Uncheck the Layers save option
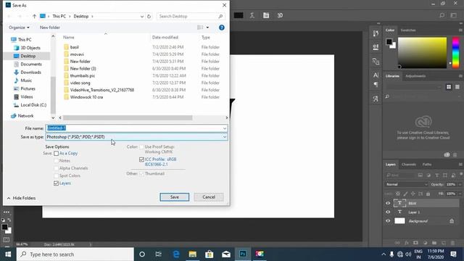The image size is (464, 261). [57, 183]
